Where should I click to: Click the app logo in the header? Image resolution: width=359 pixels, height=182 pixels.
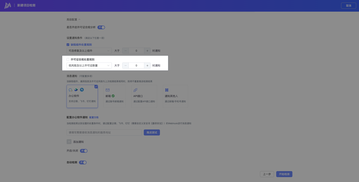8,6
